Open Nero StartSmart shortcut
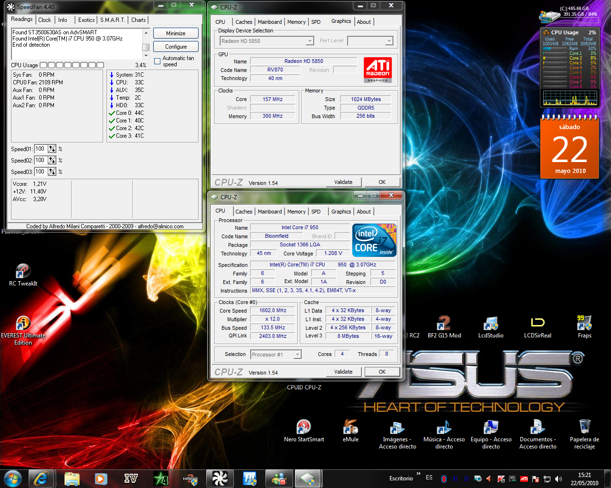 click(x=304, y=427)
